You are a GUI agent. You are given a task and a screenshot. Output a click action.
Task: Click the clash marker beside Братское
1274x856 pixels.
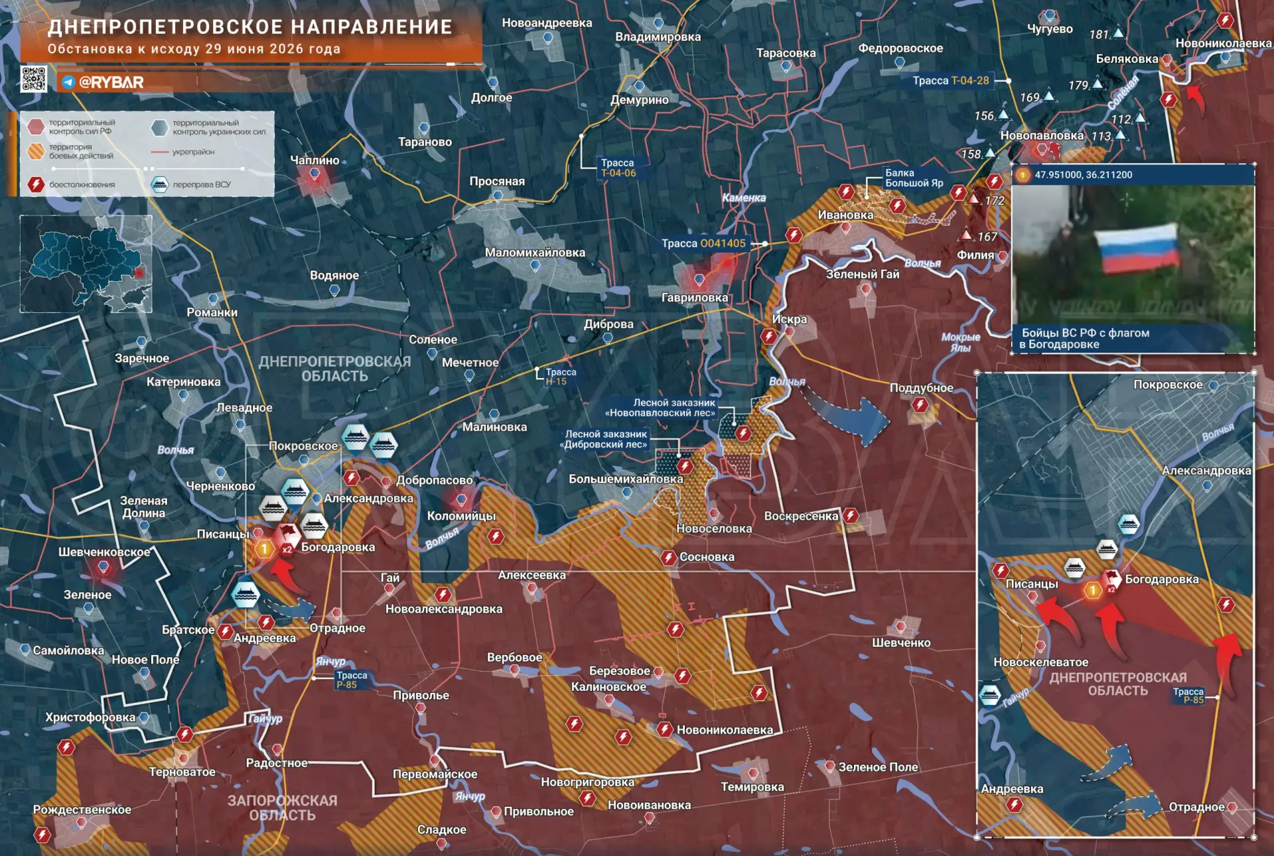(x=225, y=631)
